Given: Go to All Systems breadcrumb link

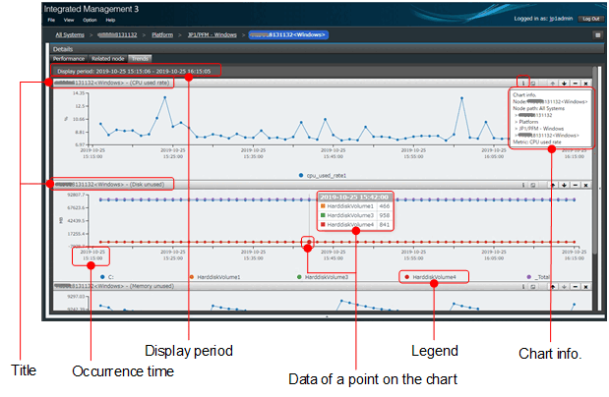Looking at the screenshot, I should [70, 35].
